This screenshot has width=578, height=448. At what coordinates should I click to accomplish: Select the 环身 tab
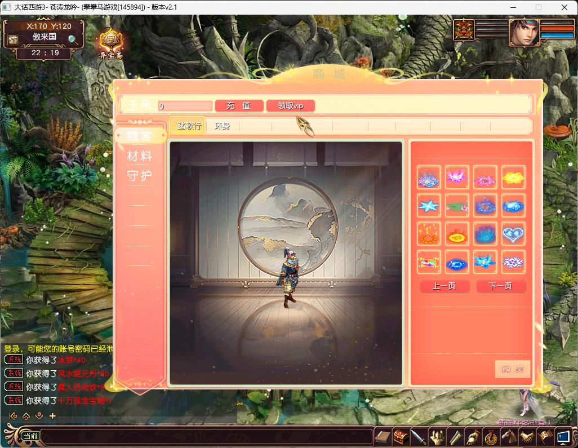click(x=223, y=126)
